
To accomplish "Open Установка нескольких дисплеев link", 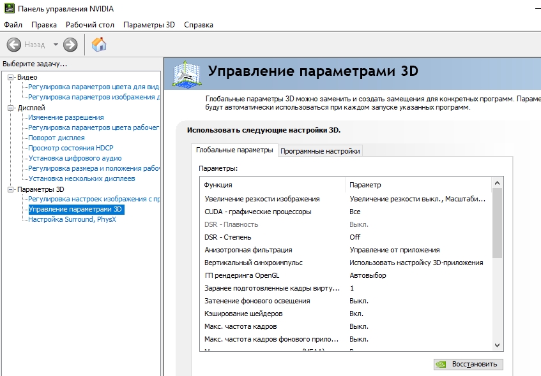I will [82, 178].
